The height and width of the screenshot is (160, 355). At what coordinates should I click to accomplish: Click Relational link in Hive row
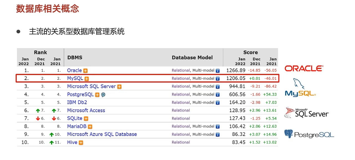coord(181,142)
